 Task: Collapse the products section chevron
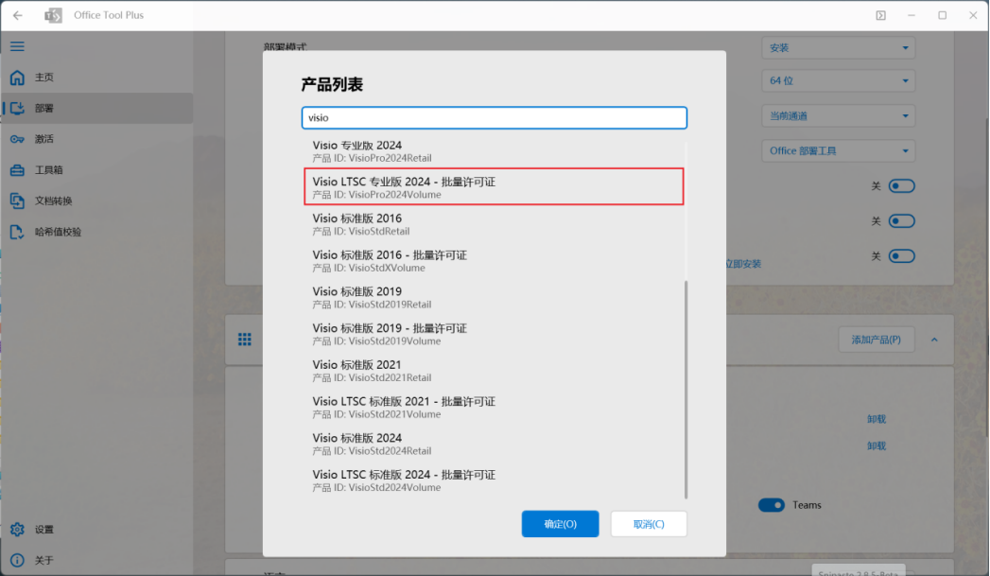934,340
